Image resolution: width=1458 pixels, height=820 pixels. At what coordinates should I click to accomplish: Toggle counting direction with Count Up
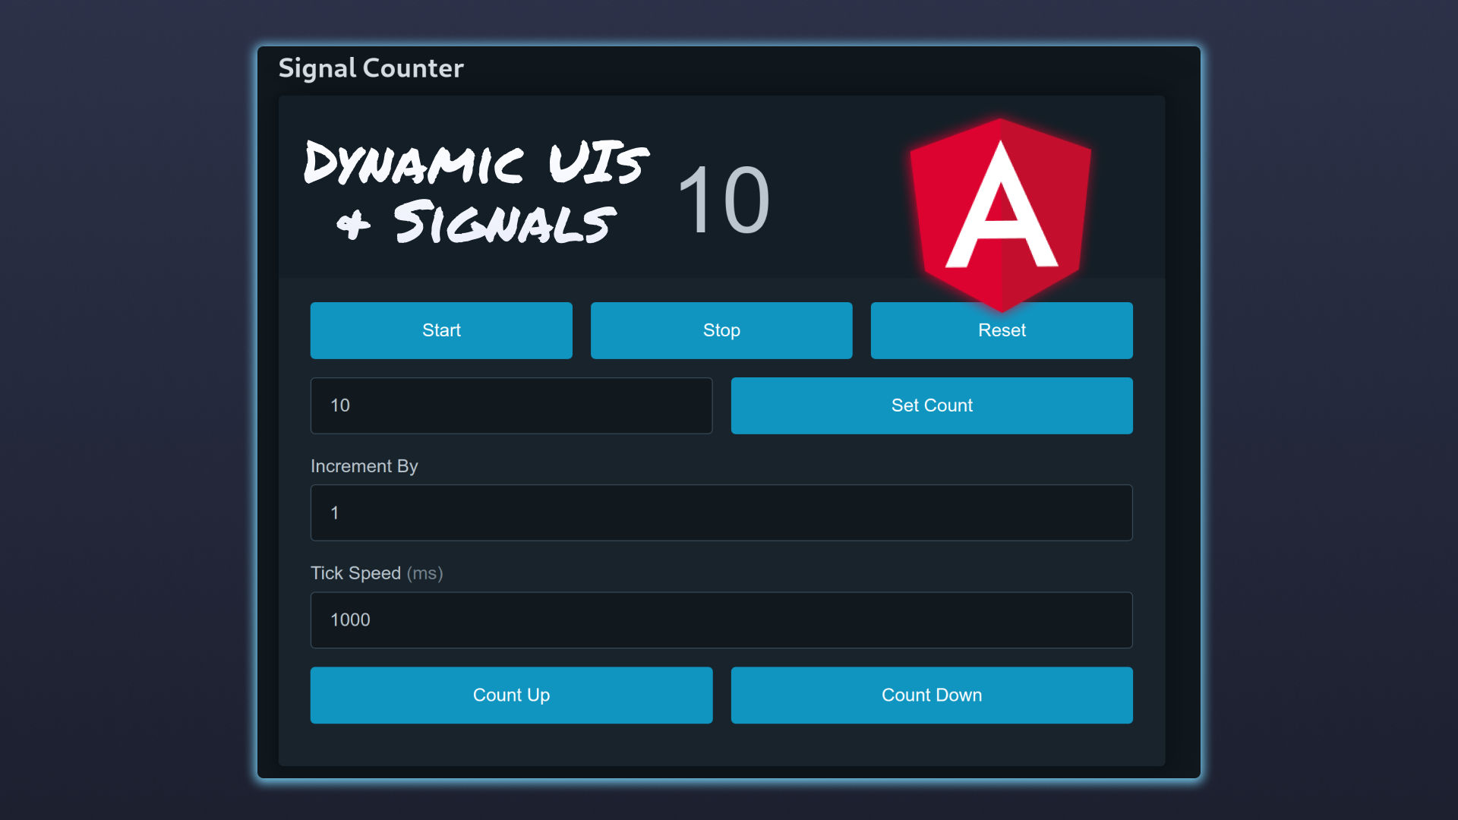pos(511,694)
